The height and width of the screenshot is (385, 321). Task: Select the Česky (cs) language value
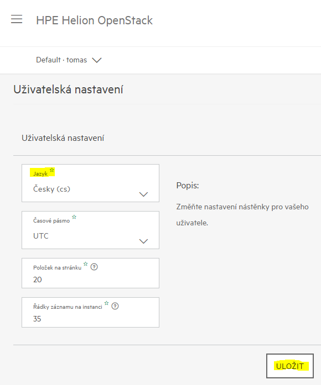point(51,189)
